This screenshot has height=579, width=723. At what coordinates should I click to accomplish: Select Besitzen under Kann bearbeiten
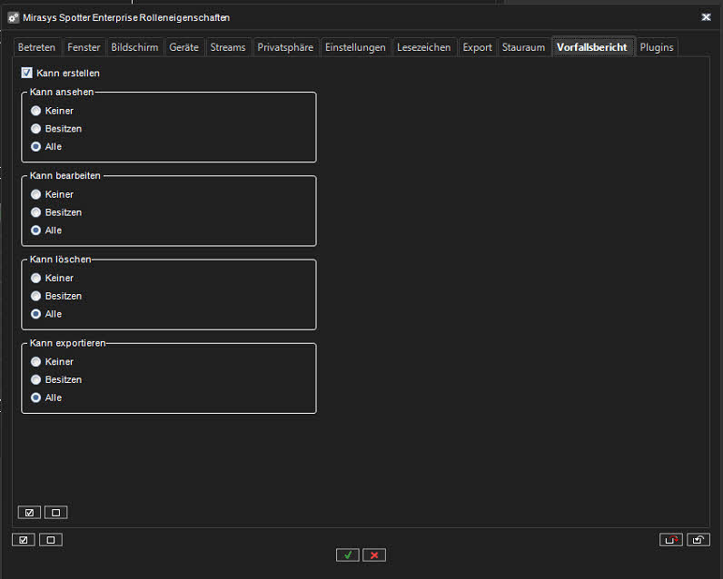tap(35, 212)
